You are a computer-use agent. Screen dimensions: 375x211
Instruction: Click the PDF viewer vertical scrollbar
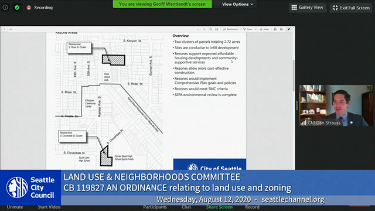pos(294,75)
